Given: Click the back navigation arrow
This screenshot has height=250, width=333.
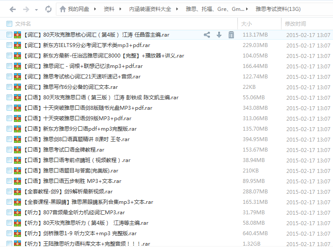Looking at the screenshot, I should (13, 9).
